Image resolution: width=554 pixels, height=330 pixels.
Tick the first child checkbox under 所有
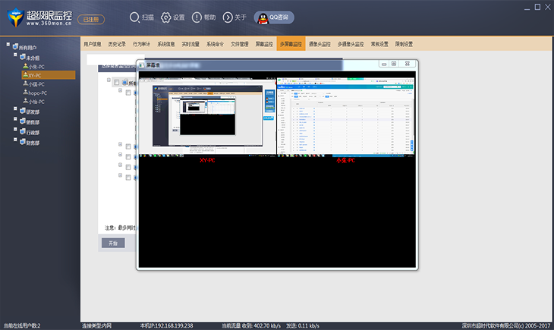click(x=128, y=93)
